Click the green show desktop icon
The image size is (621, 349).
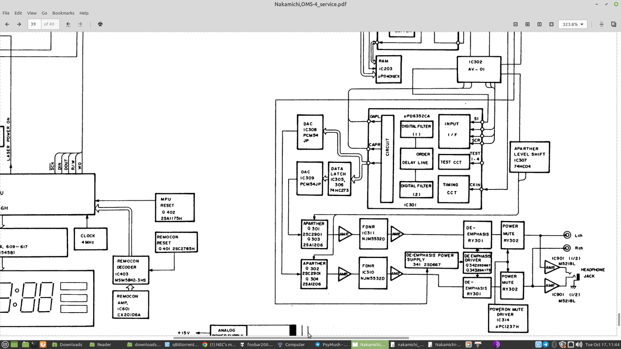pyautogui.click(x=14, y=345)
